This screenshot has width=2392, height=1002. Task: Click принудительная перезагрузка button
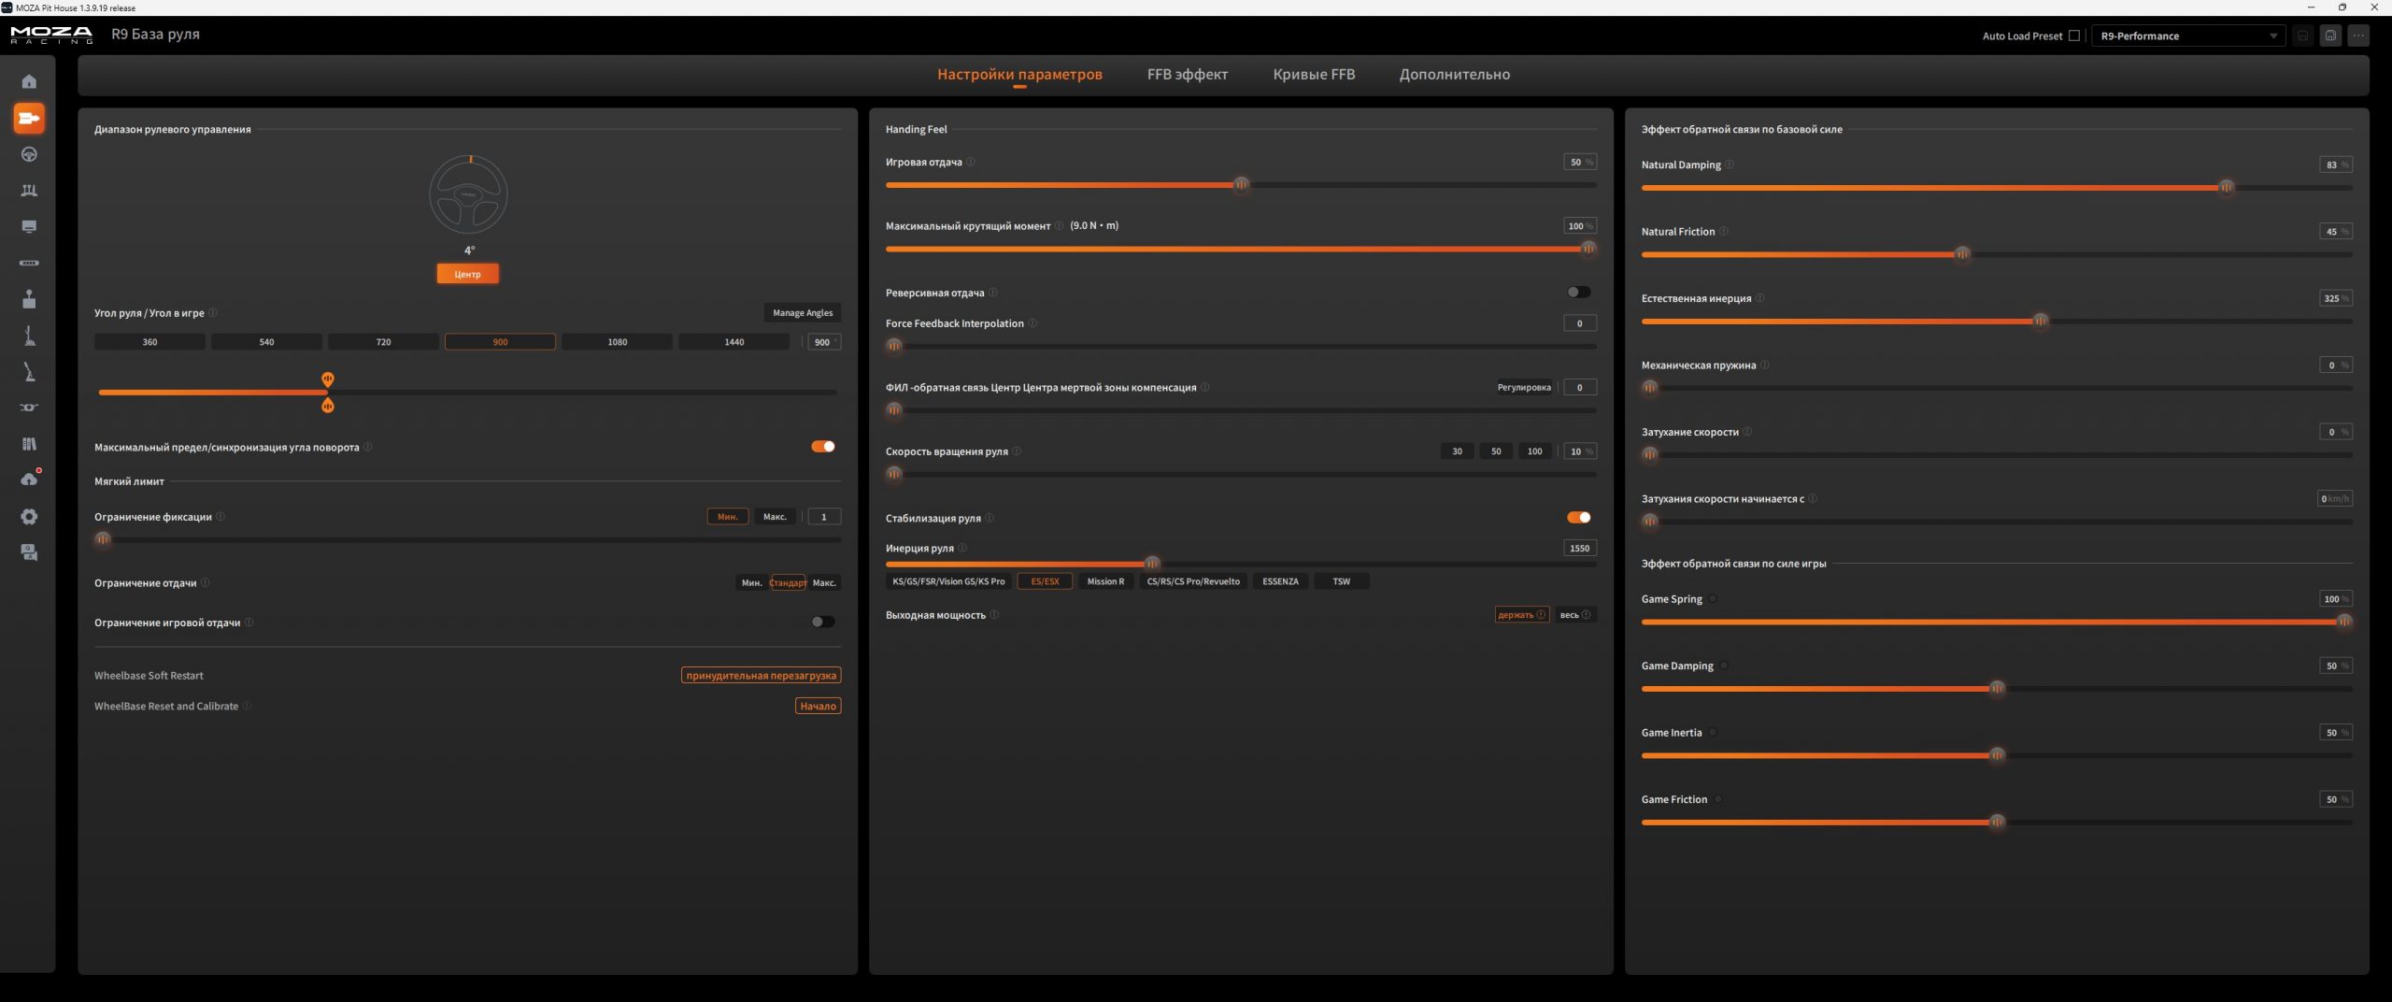click(x=762, y=675)
